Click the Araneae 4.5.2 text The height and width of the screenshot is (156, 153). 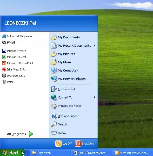pyautogui.click(x=16, y=76)
